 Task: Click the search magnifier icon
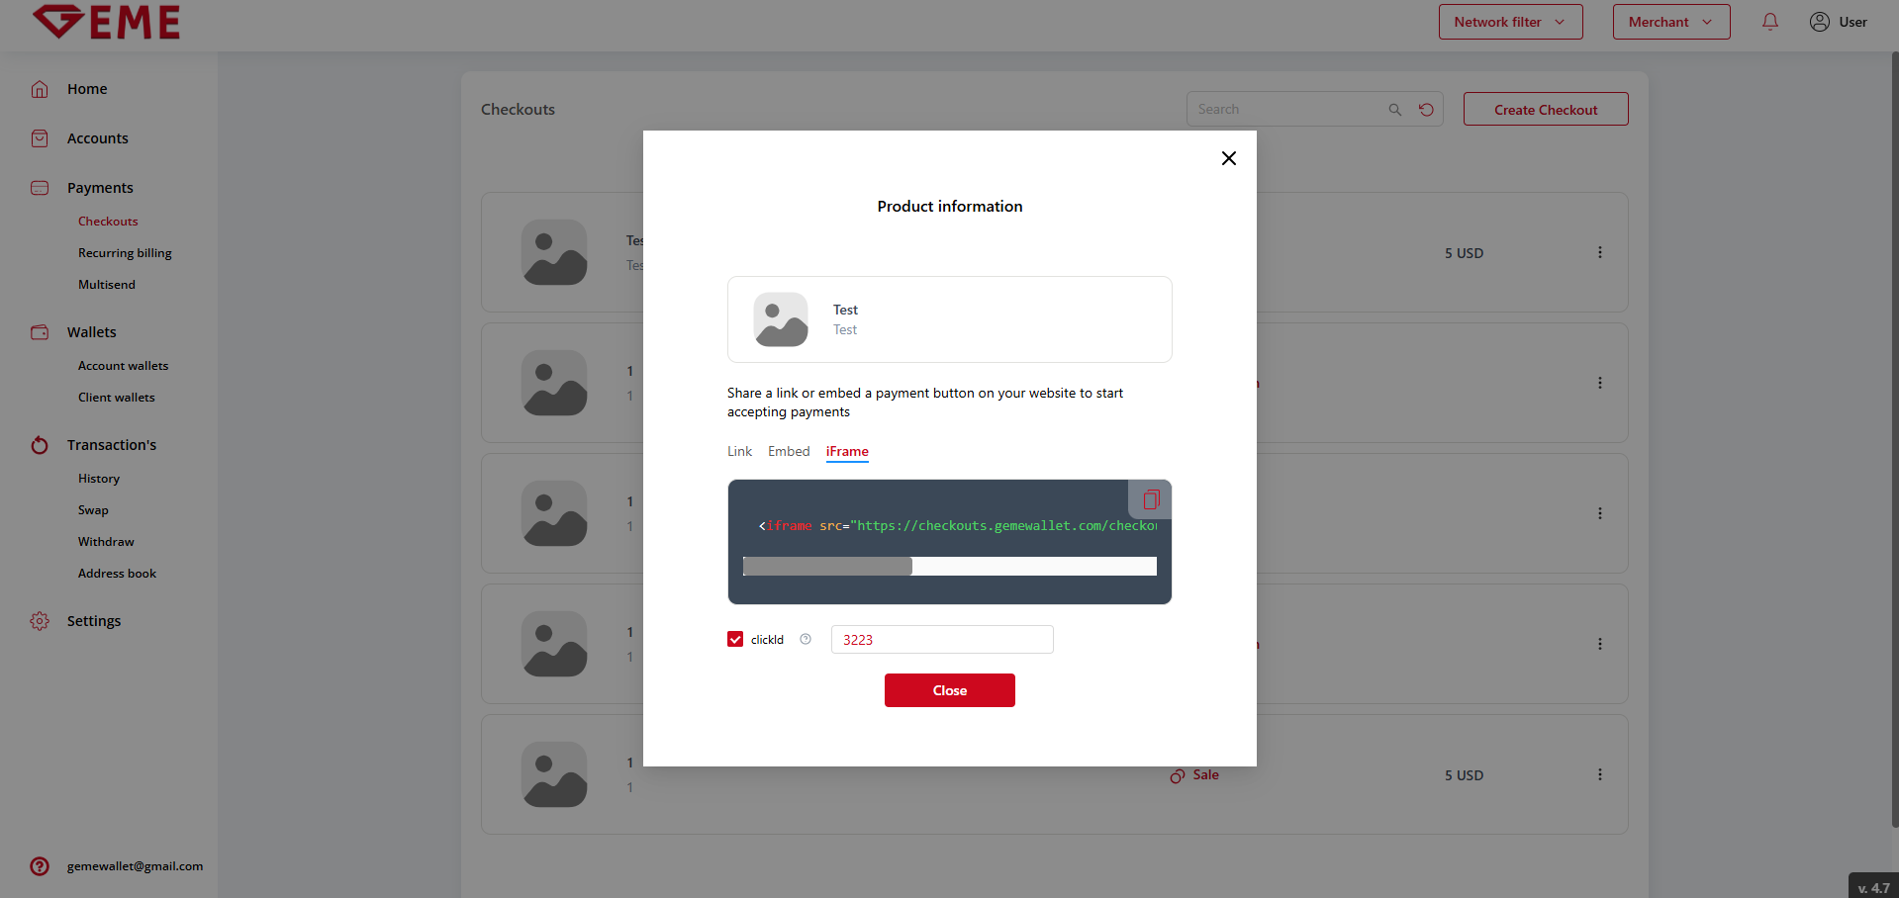(1394, 110)
